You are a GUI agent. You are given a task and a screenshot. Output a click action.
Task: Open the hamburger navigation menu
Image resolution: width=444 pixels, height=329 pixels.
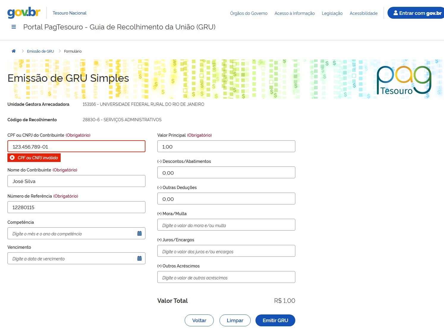13,27
